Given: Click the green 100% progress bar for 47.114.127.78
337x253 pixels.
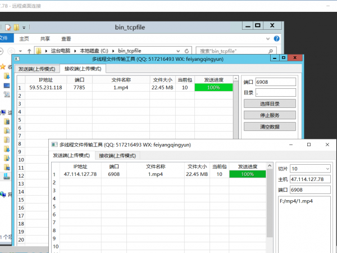Looking at the screenshot, I should tap(248, 174).
